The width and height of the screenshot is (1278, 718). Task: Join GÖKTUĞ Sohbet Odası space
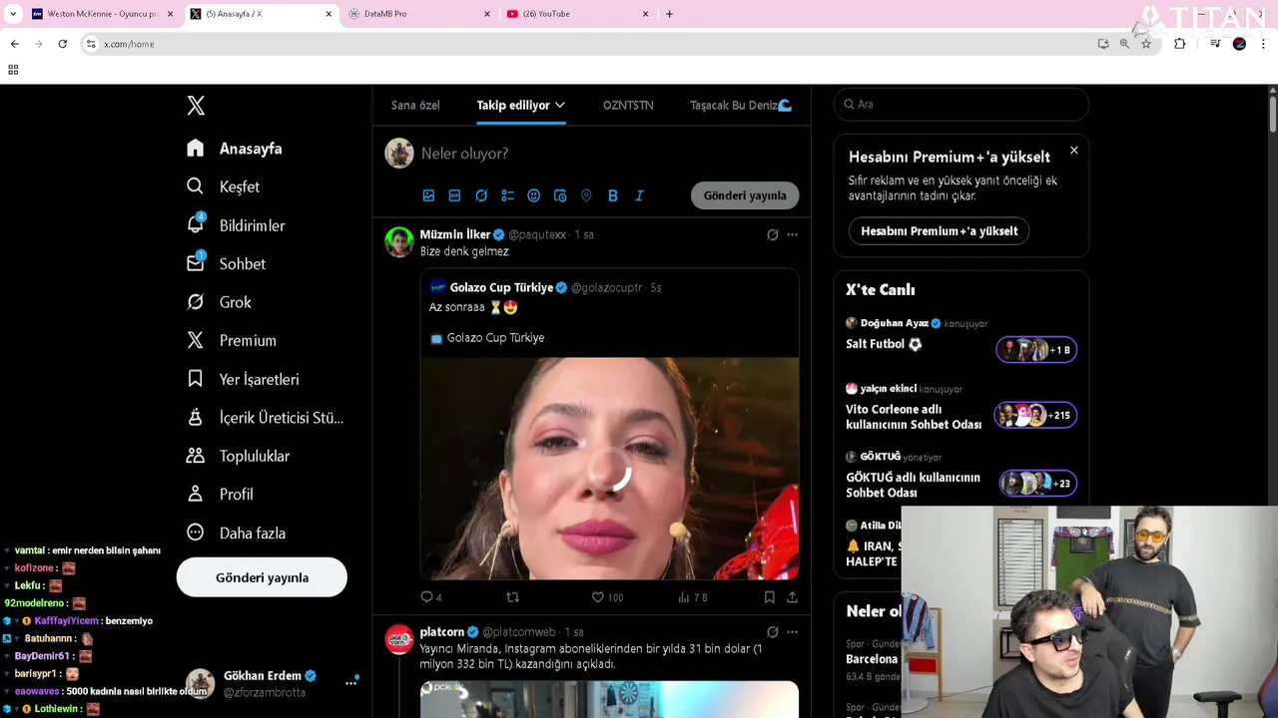click(1038, 484)
